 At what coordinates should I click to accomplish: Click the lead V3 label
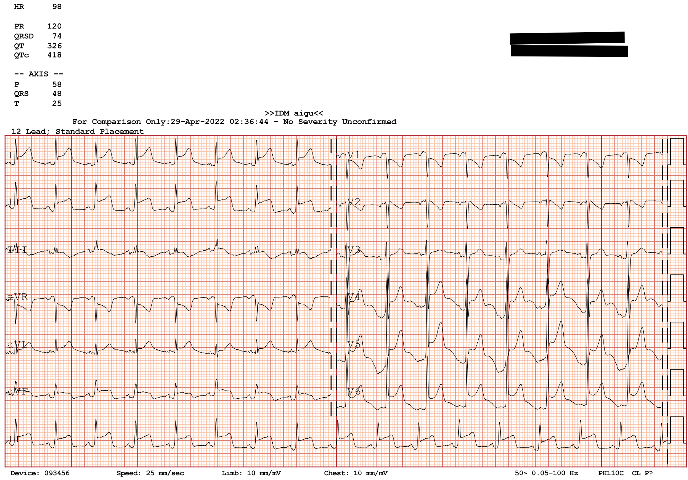tap(354, 250)
